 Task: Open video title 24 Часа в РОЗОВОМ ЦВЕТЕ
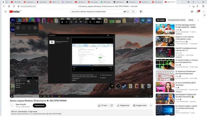pos(185,84)
